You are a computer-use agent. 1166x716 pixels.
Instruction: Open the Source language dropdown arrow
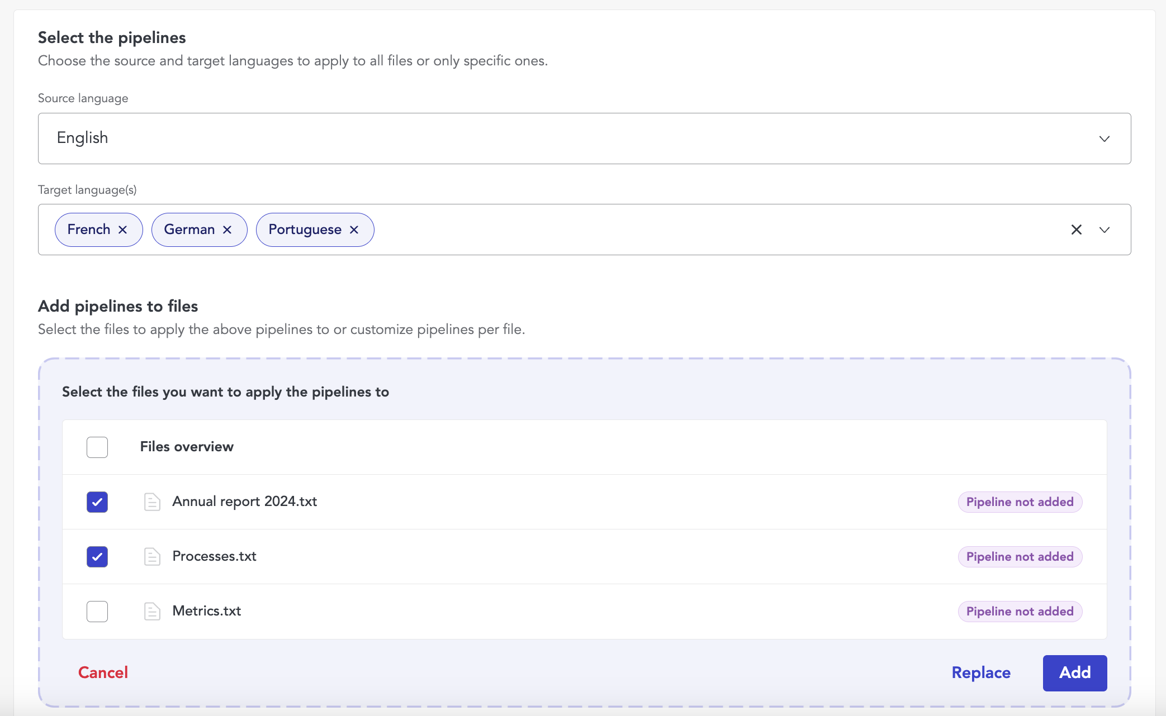click(x=1104, y=139)
